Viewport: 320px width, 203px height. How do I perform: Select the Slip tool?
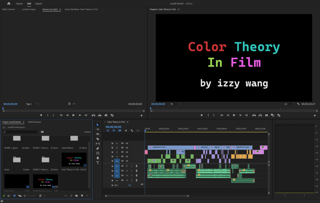pyautogui.click(x=97, y=144)
